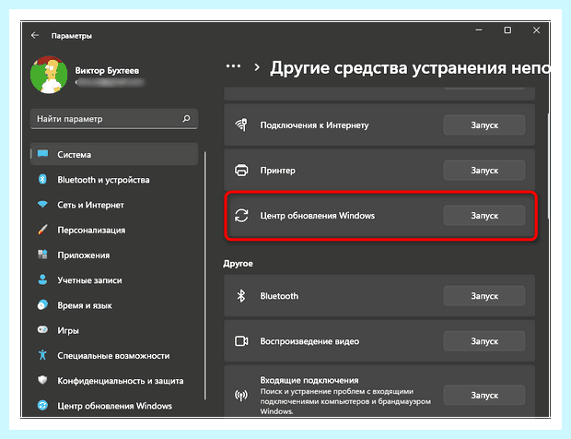Screen dimensions: 571x439
Task: Open the Система section
Action: point(114,154)
